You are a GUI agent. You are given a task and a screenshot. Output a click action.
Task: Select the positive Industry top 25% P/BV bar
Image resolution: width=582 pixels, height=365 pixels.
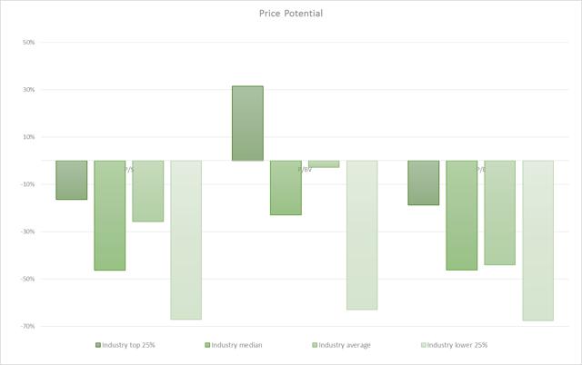(247, 123)
